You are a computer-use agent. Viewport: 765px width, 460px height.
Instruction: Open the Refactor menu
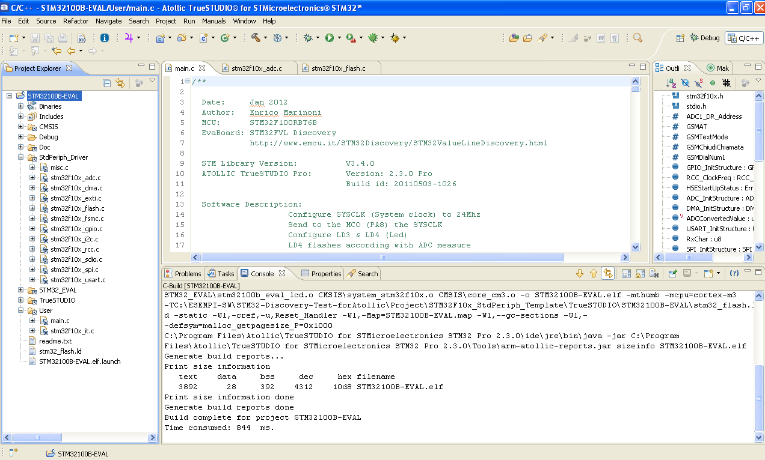(76, 20)
